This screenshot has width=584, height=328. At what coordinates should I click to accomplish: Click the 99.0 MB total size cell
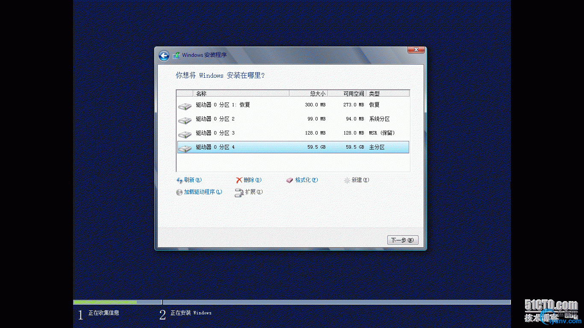tap(317, 119)
